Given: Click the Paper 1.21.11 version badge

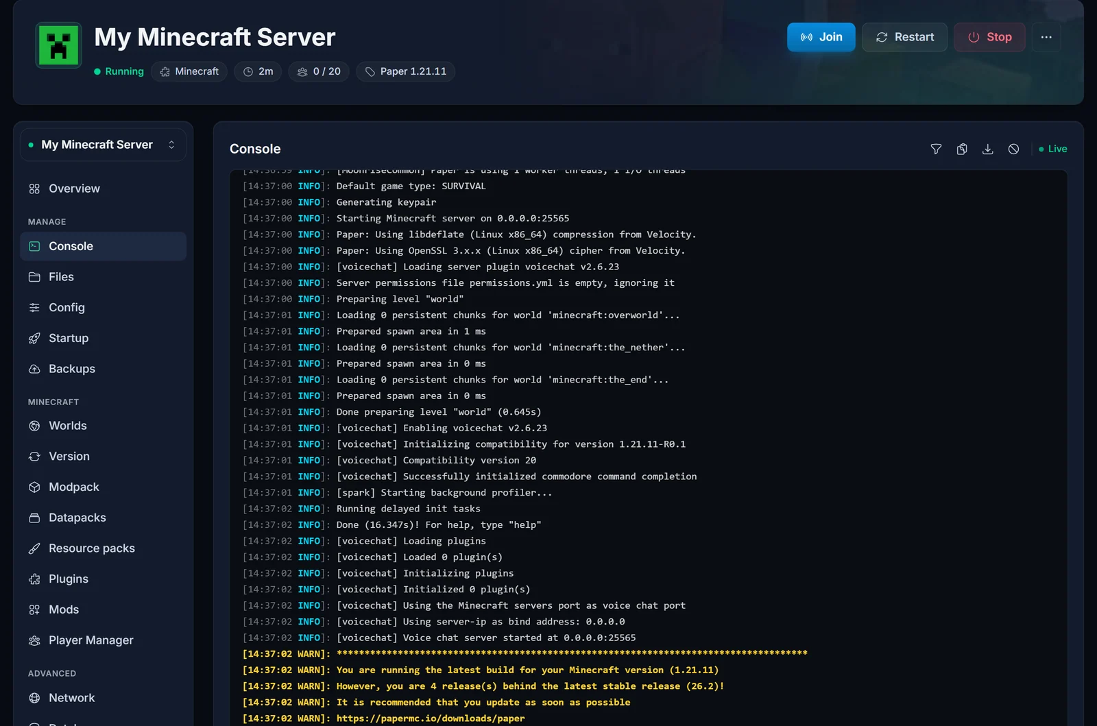Looking at the screenshot, I should (x=405, y=71).
